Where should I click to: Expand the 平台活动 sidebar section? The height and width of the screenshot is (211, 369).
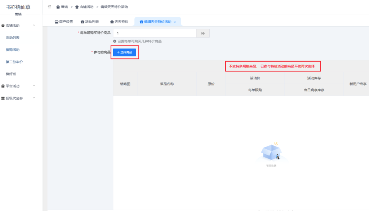pos(34,86)
